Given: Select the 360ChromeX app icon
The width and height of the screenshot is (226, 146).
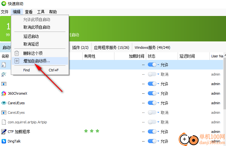Looking at the screenshot, I should (4, 93).
